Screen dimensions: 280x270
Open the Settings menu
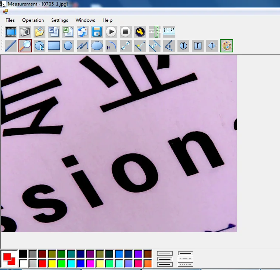coord(60,20)
